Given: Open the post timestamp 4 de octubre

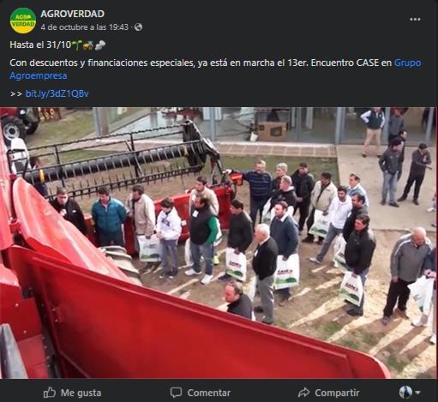Looking at the screenshot, I should click(84, 27).
